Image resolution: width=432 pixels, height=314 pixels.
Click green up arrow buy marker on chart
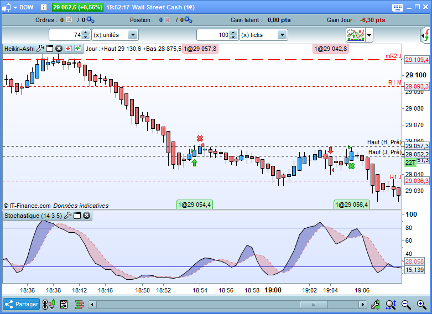194,163
